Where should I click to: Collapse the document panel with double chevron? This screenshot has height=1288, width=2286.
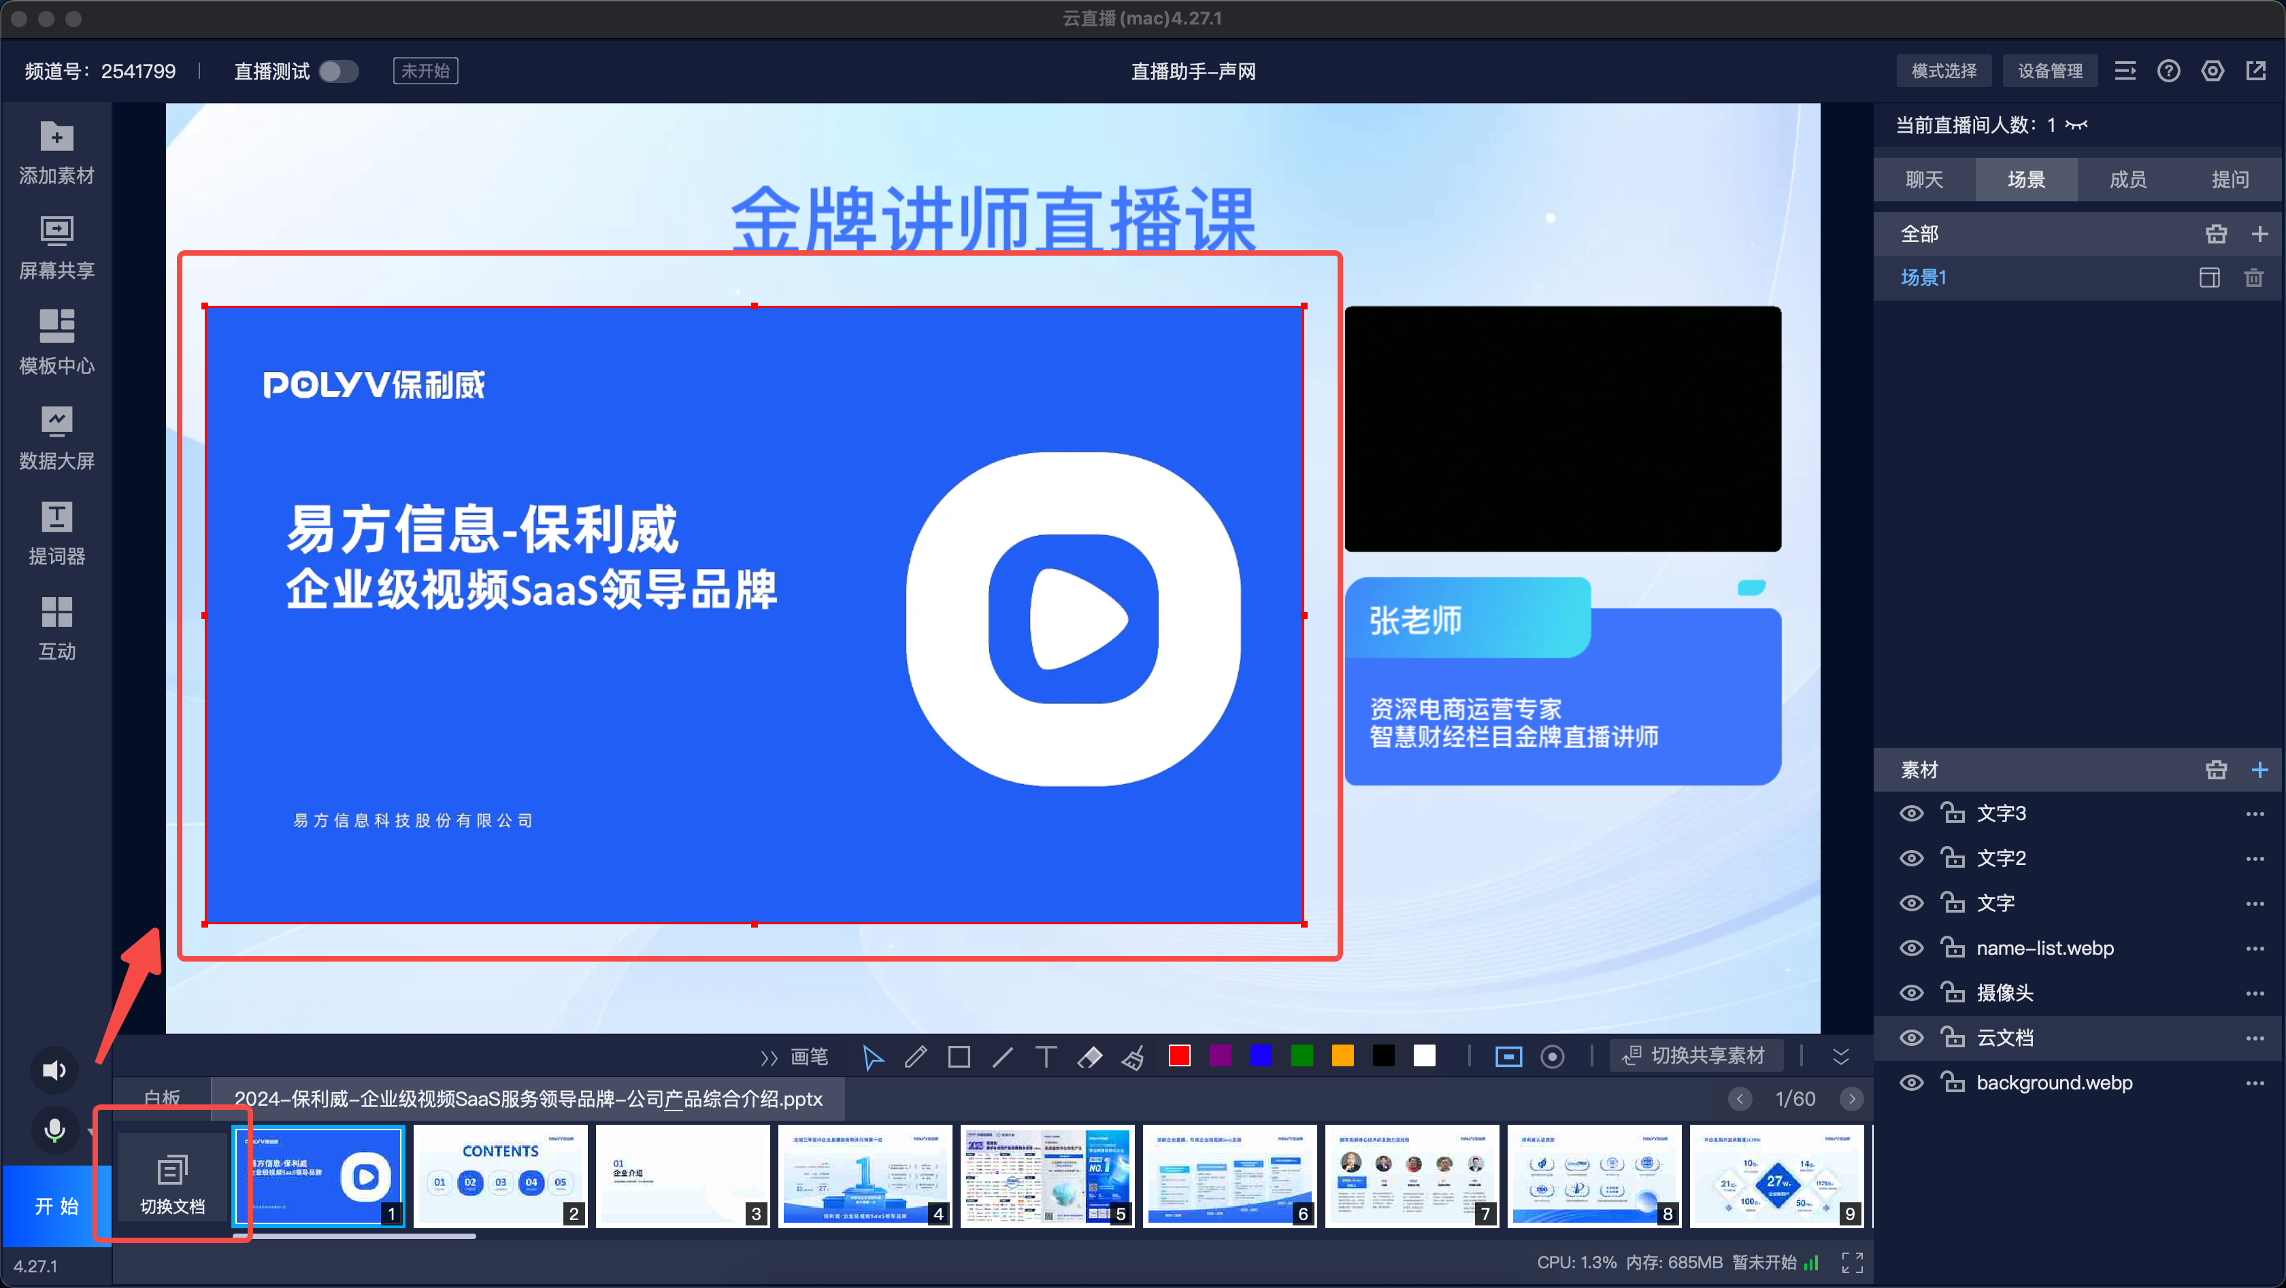coord(1842,1057)
